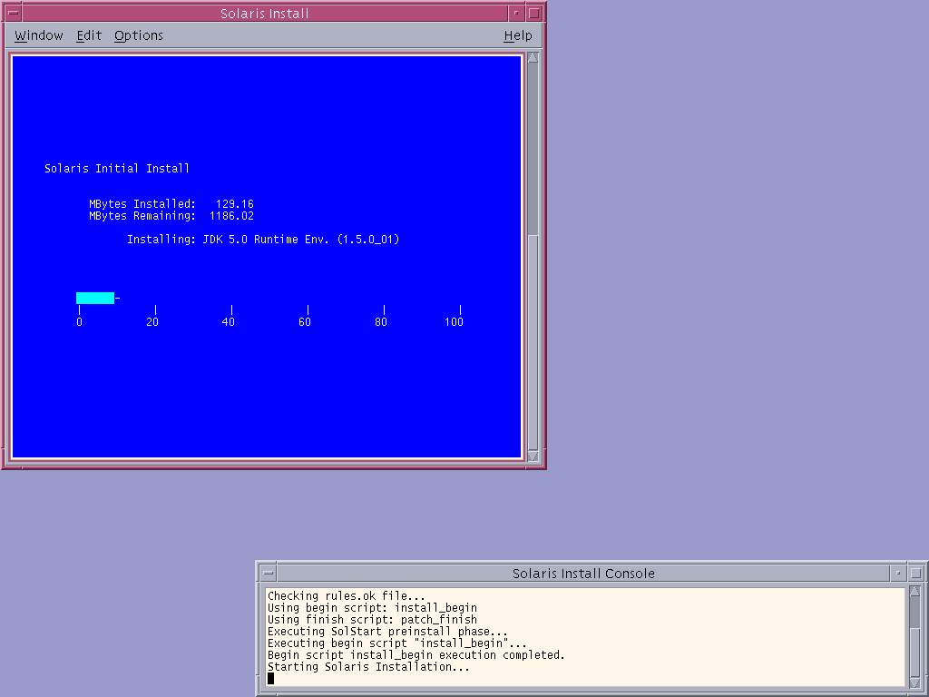Click the Solaris Install Console title bar
This screenshot has height=697, width=929.
[583, 574]
